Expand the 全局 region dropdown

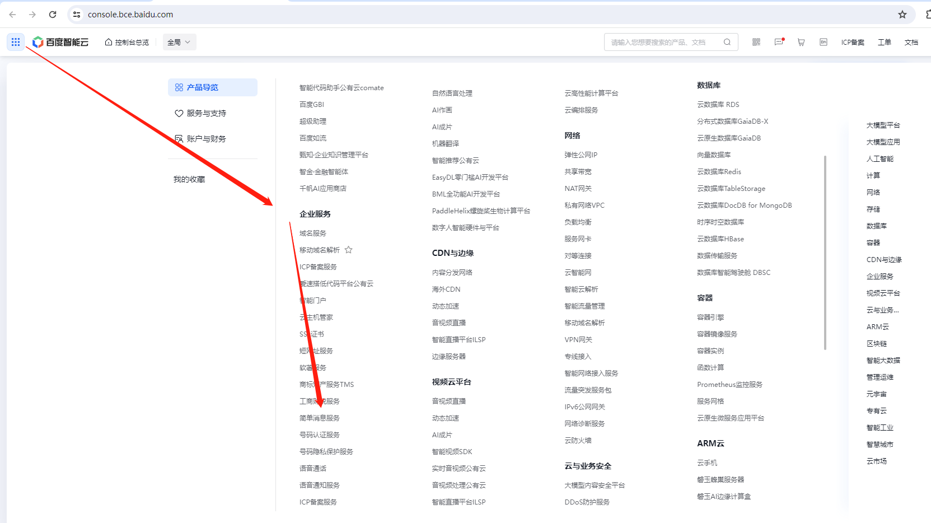point(179,42)
